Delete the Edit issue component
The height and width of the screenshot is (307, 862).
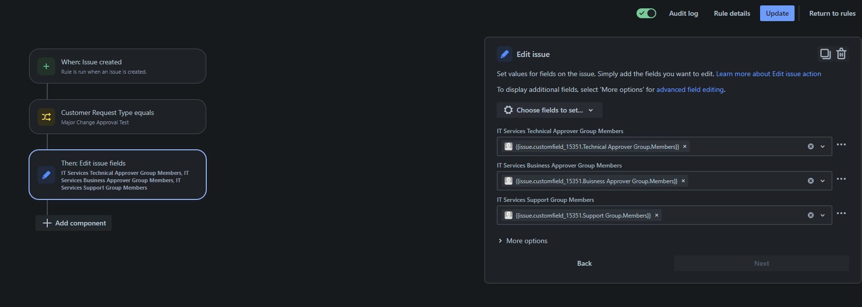(841, 54)
